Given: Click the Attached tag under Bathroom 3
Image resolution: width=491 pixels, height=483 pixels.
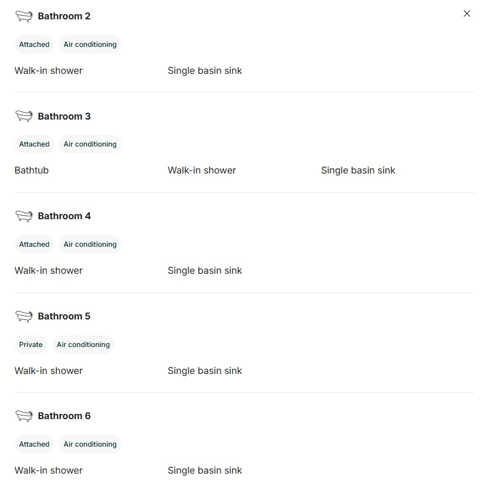Looking at the screenshot, I should click(x=34, y=144).
